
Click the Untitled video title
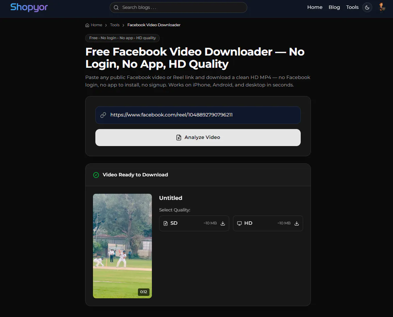pos(171,198)
